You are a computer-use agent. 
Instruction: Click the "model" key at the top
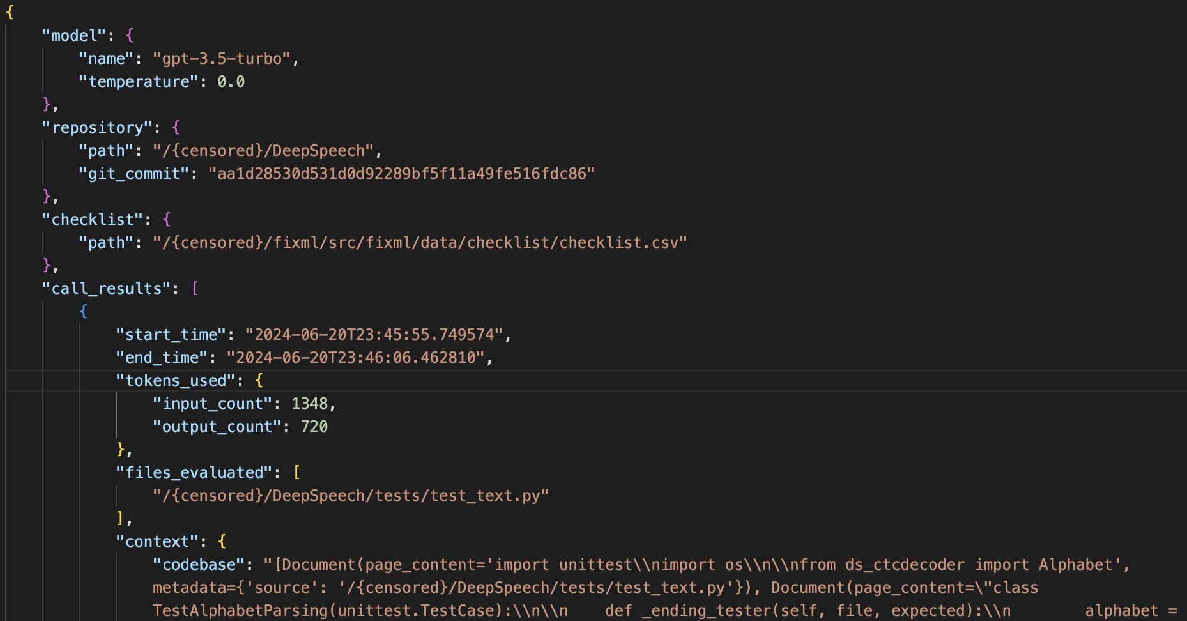pos(73,36)
